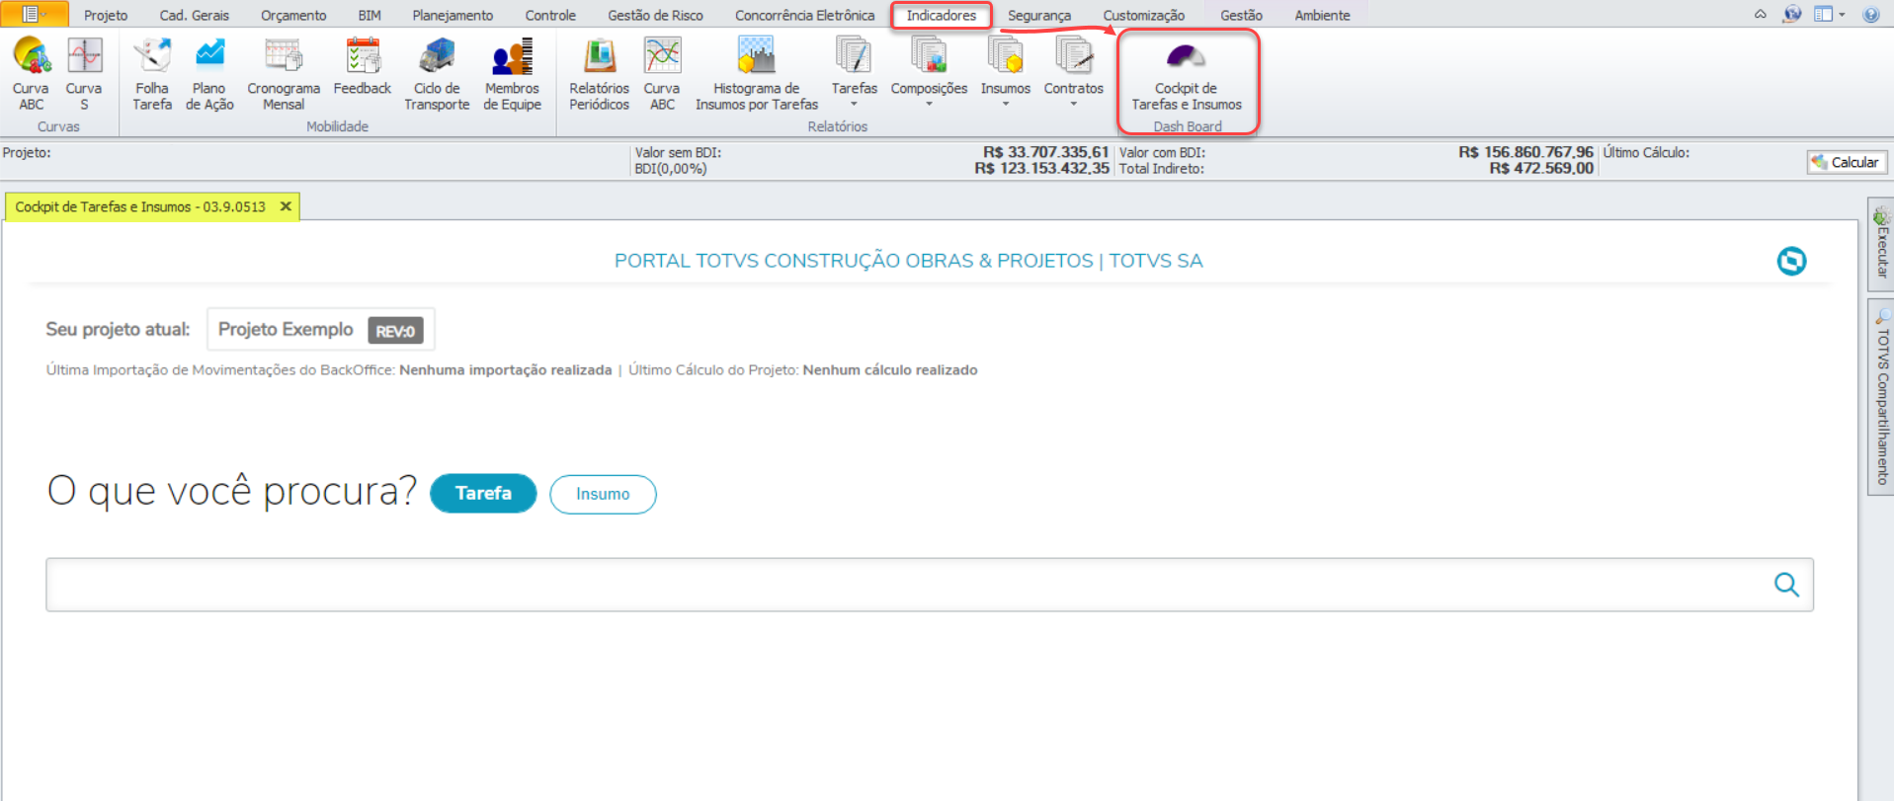Image resolution: width=1894 pixels, height=801 pixels.
Task: Open Folha Tarefa mobility tool
Action: pyautogui.click(x=152, y=73)
